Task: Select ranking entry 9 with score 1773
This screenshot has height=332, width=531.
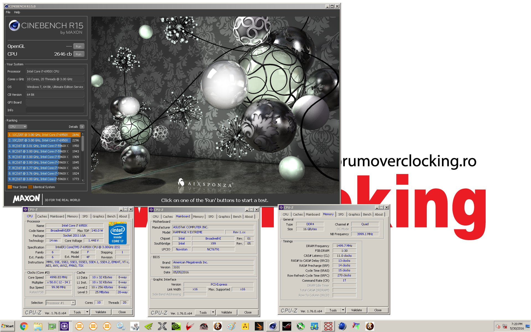Action: pyautogui.click(x=44, y=179)
